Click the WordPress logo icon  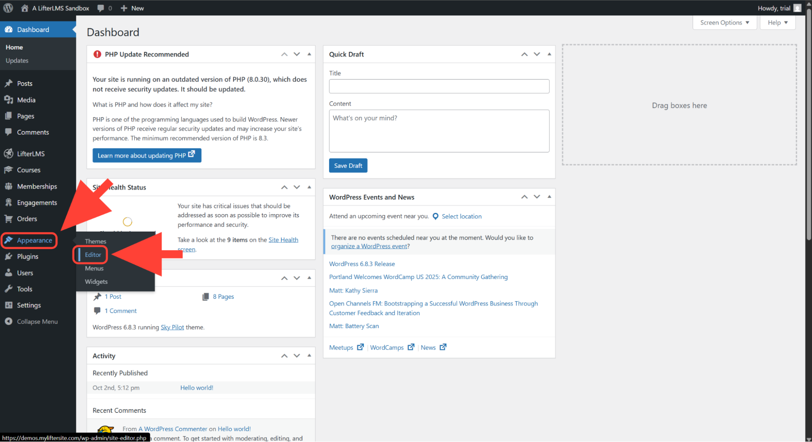click(x=8, y=8)
